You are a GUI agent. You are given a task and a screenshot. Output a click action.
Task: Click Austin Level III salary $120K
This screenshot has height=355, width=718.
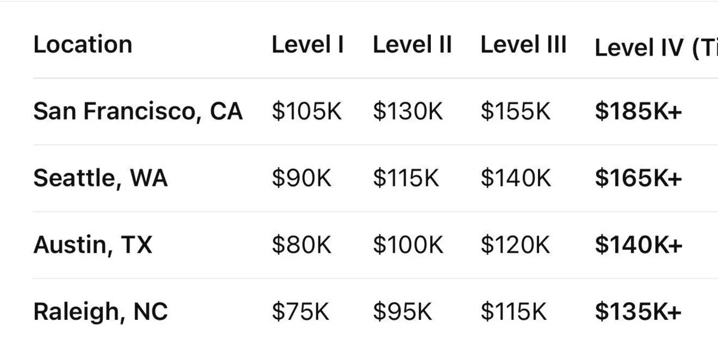(515, 245)
